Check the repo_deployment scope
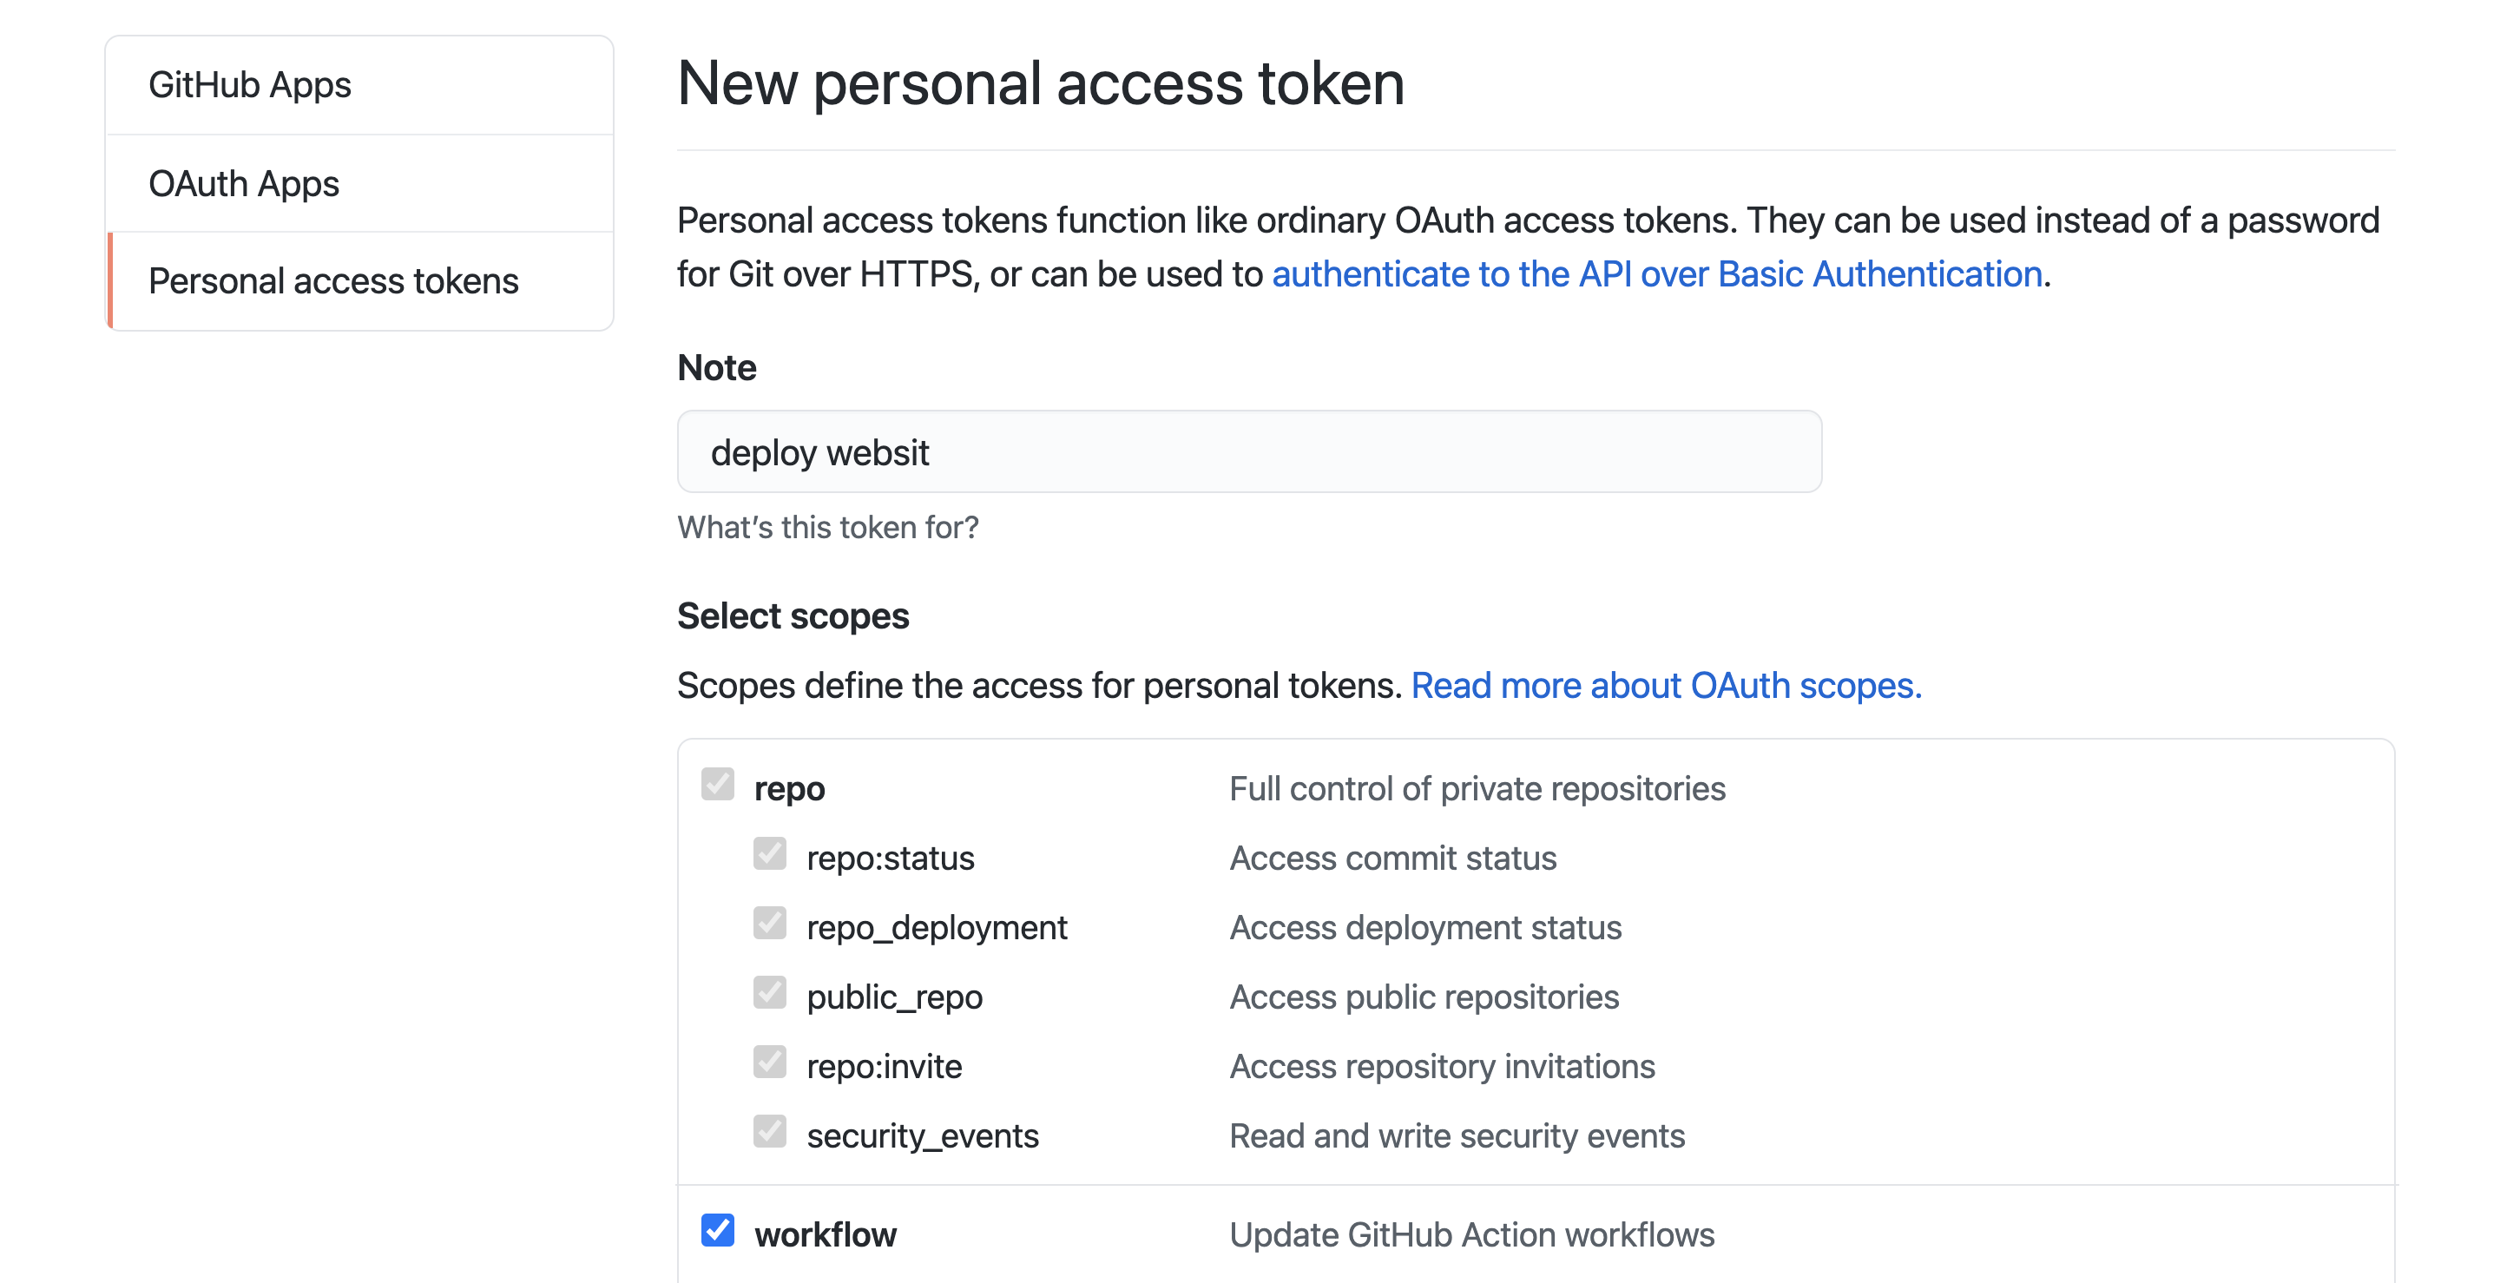 [770, 924]
